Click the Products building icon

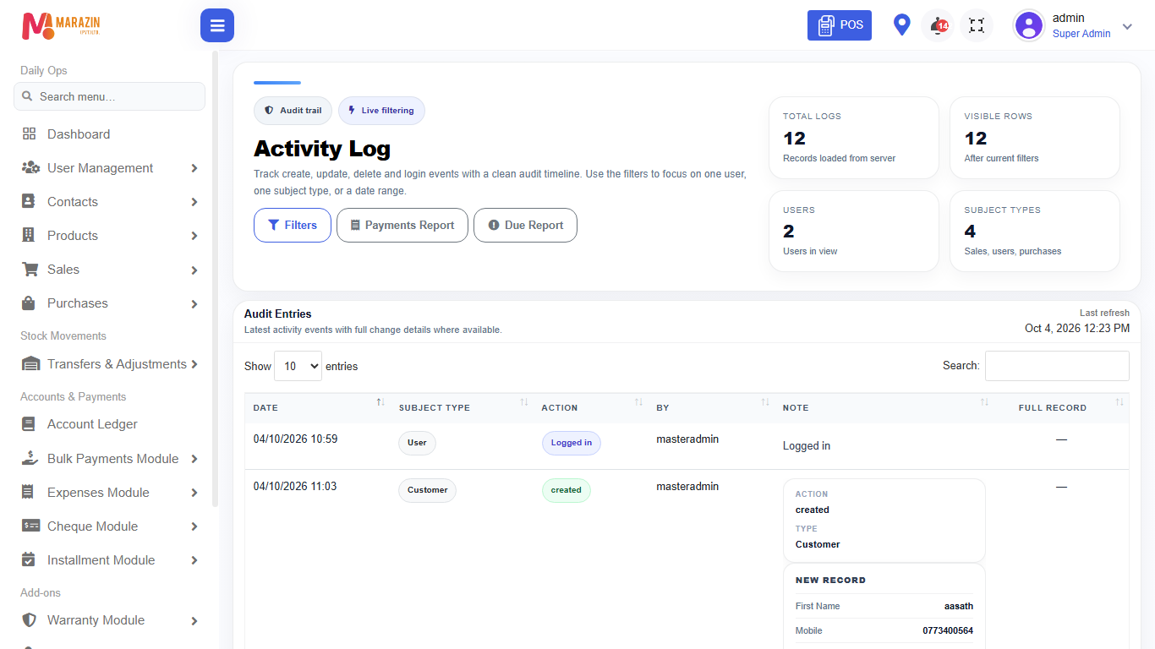pos(29,236)
